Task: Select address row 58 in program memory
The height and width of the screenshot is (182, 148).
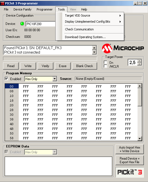Action: coord(12,138)
